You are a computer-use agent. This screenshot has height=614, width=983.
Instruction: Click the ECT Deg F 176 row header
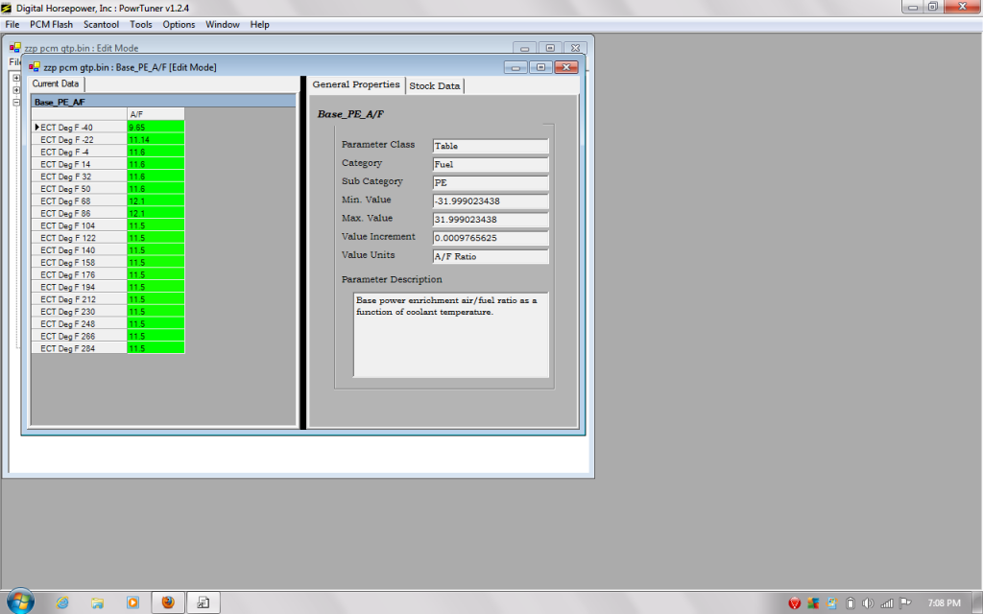[79, 274]
